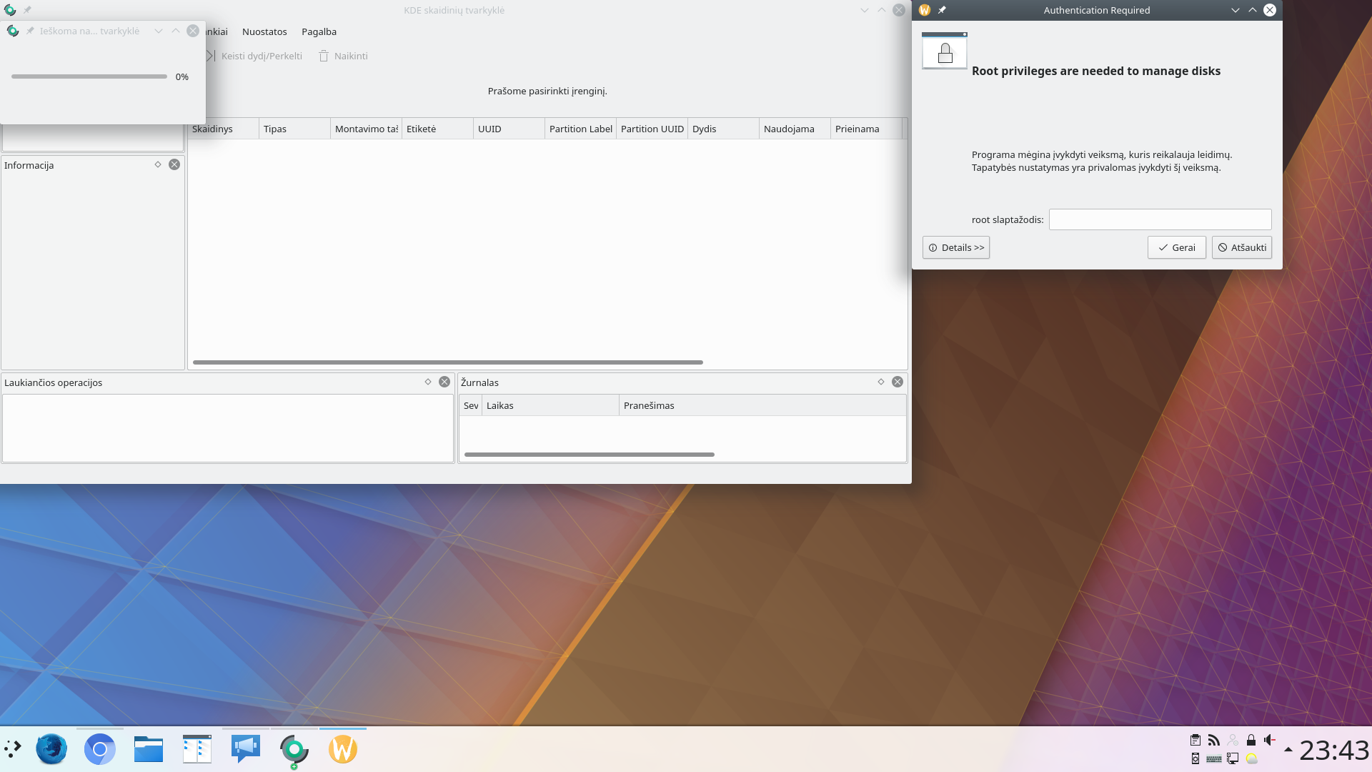1372x772 pixels.
Task: Expand Details in authentication dialog
Action: click(956, 247)
